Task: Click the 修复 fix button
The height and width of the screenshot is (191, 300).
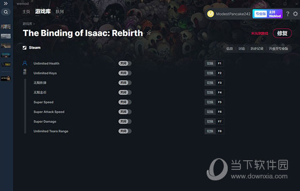Action: point(282,33)
